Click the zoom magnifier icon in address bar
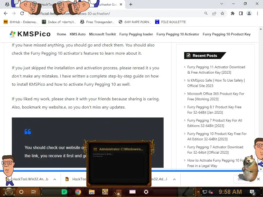 pyautogui.click(x=206, y=13)
